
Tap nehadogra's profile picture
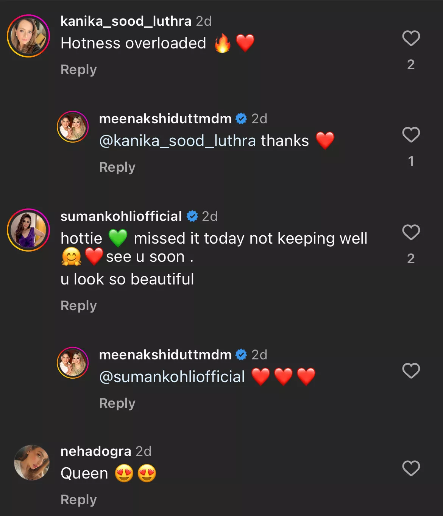click(32, 462)
